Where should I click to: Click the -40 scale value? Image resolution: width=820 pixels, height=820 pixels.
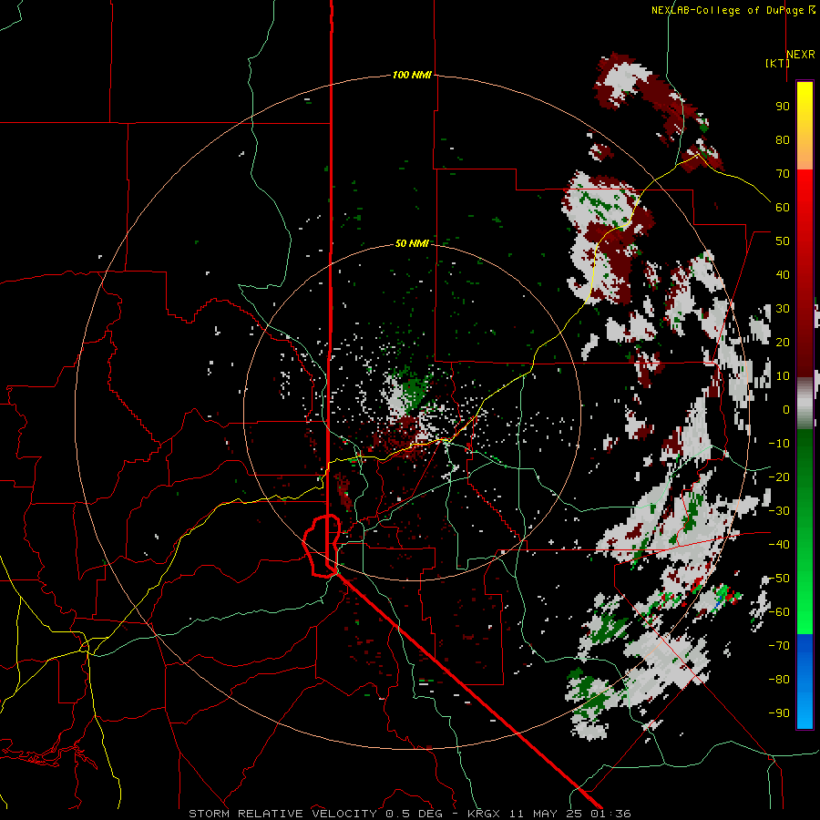click(779, 545)
